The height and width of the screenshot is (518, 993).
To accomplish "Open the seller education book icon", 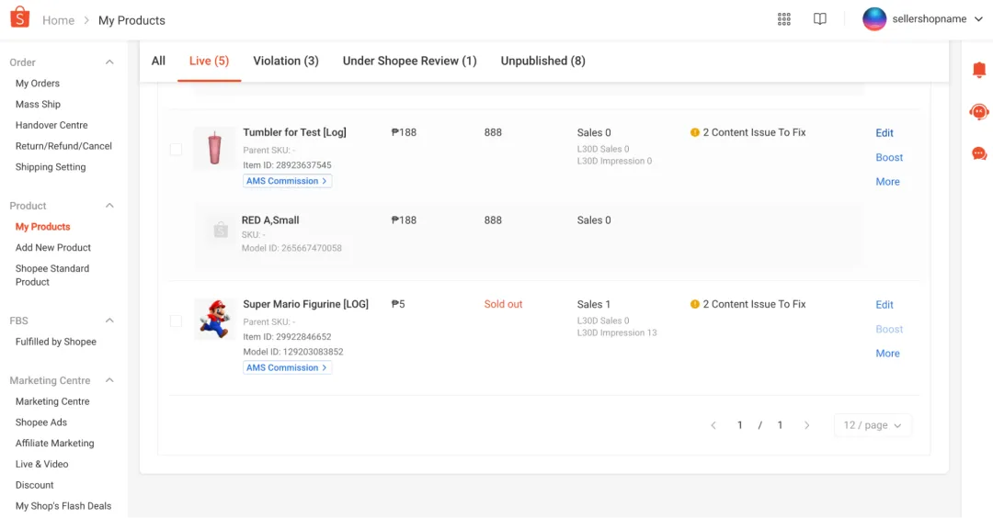I will [x=820, y=19].
